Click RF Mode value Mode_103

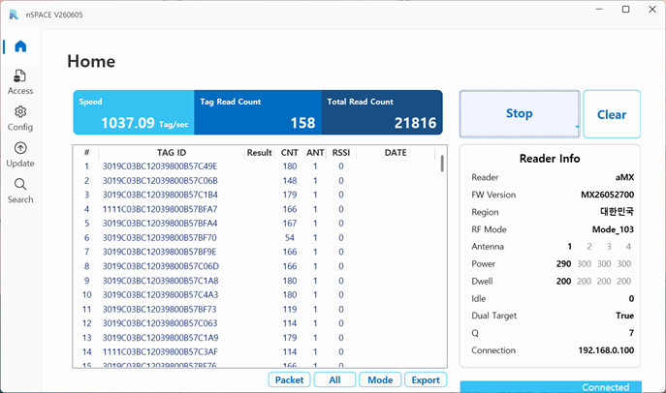pyautogui.click(x=613, y=229)
